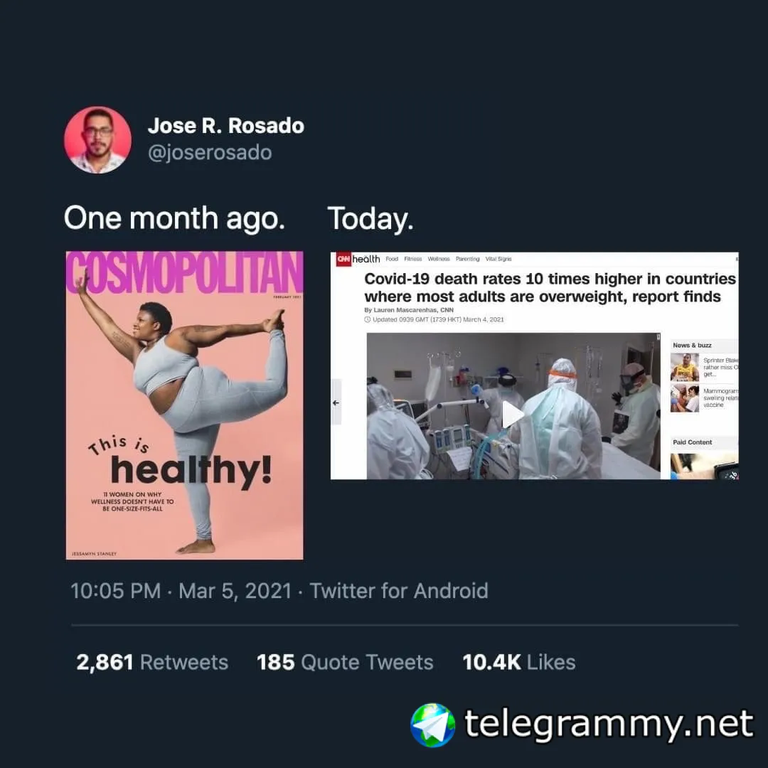This screenshot has height=768, width=768.
Task: Open the Wellness section tab
Action: [438, 259]
